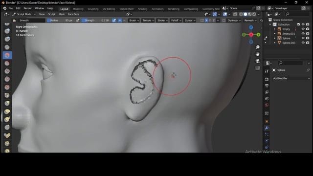This screenshot has height=176, width=313.
Task: Open the Modifiers wrench properties tab
Action: (x=267, y=128)
